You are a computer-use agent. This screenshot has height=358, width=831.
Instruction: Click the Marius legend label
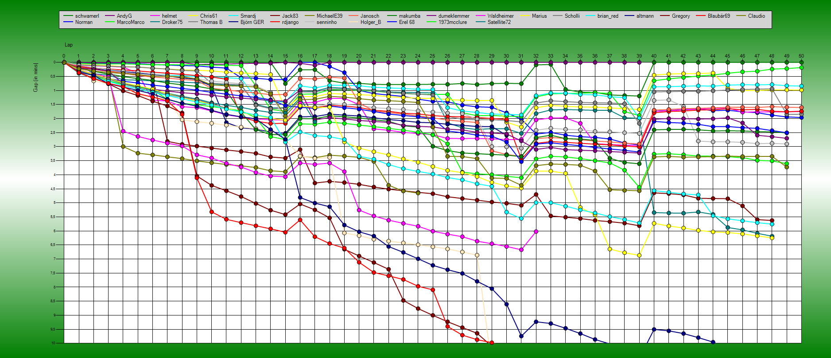tap(540, 16)
